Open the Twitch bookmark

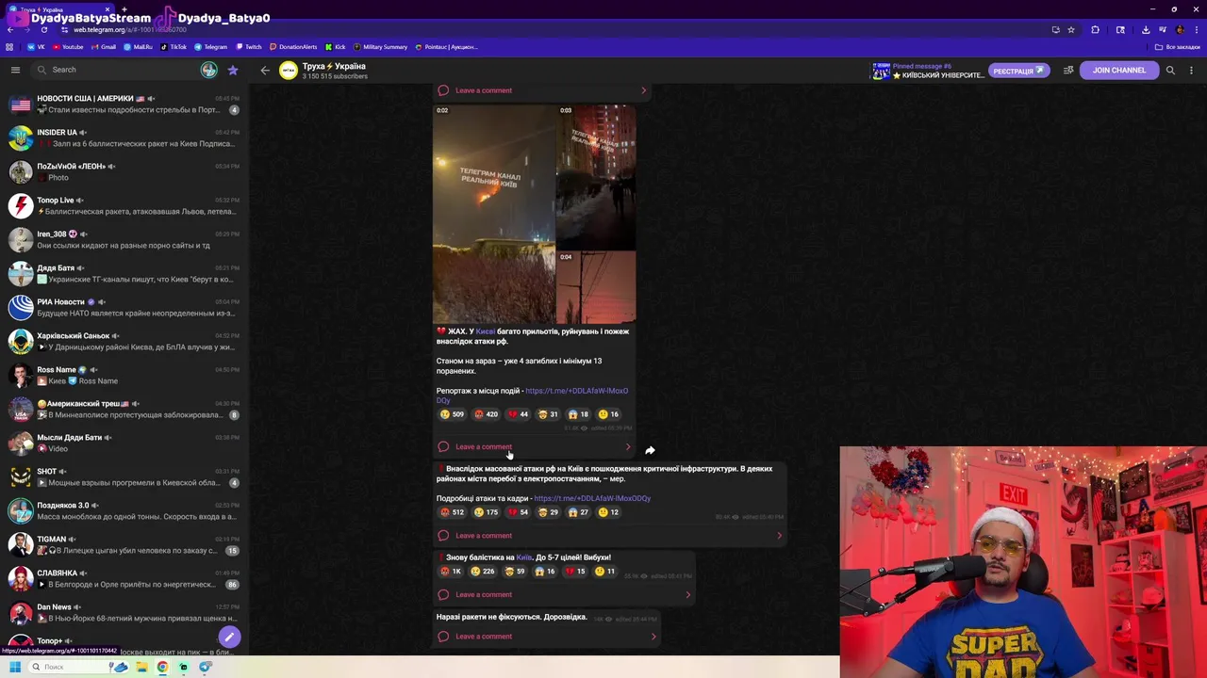pos(249,46)
